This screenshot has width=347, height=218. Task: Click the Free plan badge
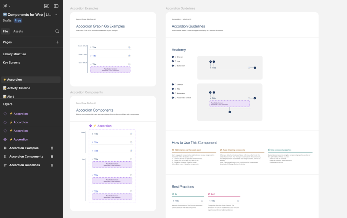point(18,21)
